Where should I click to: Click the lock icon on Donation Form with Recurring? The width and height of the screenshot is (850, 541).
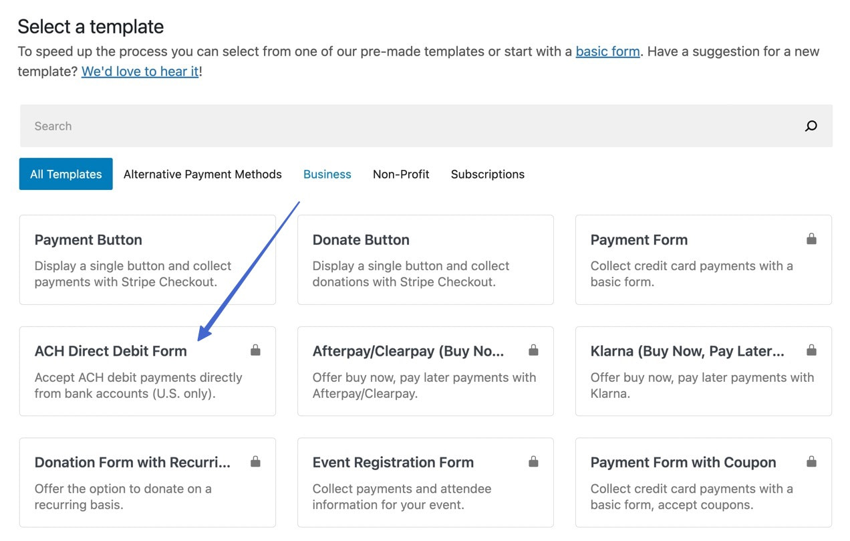click(x=255, y=461)
